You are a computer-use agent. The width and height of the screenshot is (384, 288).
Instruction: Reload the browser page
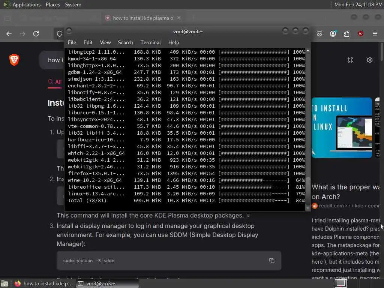click(x=36, y=34)
